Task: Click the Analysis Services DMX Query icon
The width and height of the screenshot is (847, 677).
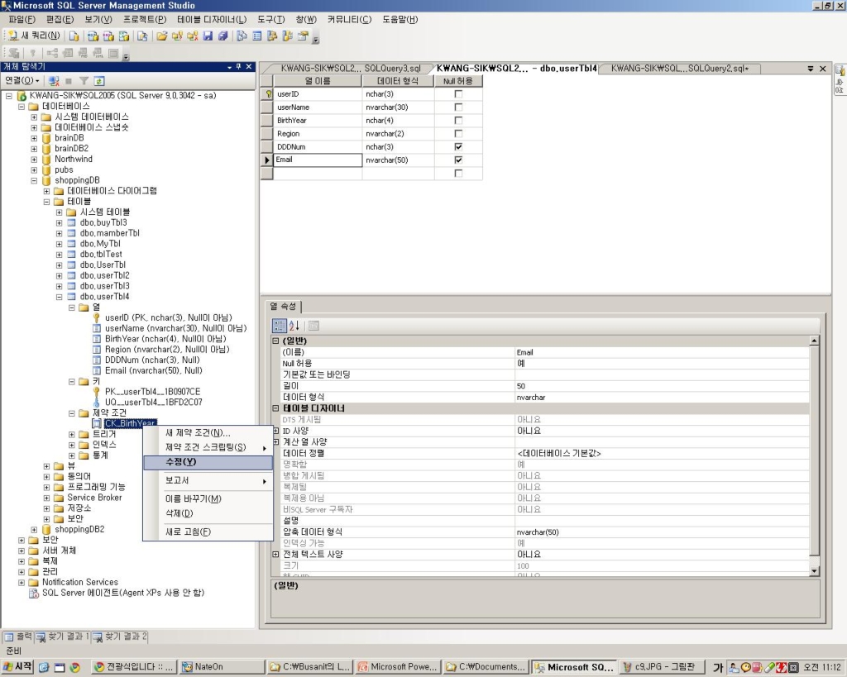Action: (x=108, y=36)
